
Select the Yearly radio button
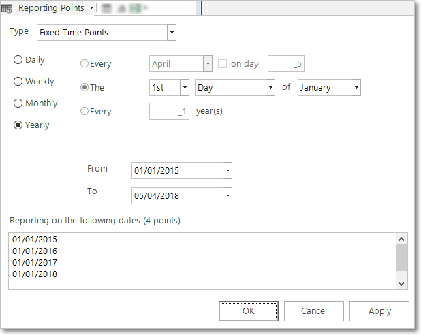click(x=18, y=125)
